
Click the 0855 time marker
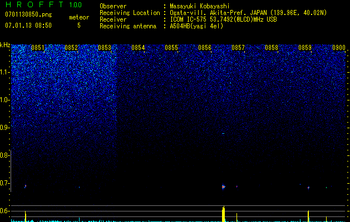tap(171, 48)
